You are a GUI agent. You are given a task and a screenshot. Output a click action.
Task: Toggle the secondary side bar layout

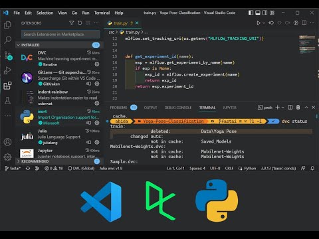pyautogui.click(x=265, y=13)
